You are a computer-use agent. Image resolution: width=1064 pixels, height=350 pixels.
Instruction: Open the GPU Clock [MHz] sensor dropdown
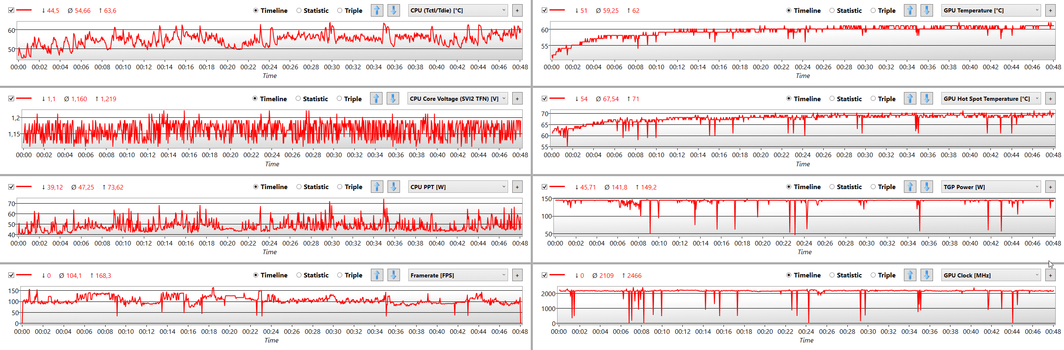click(991, 275)
